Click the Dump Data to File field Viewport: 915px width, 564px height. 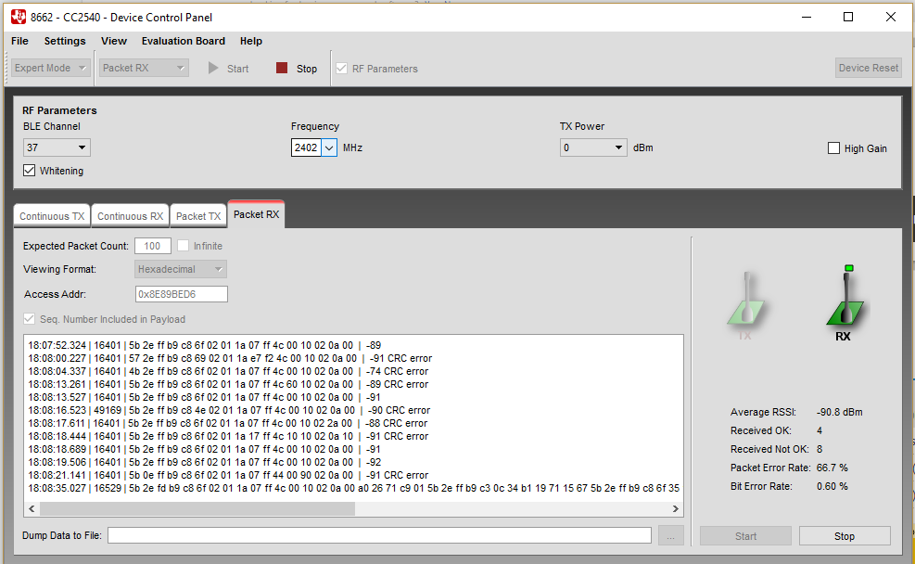click(x=379, y=535)
